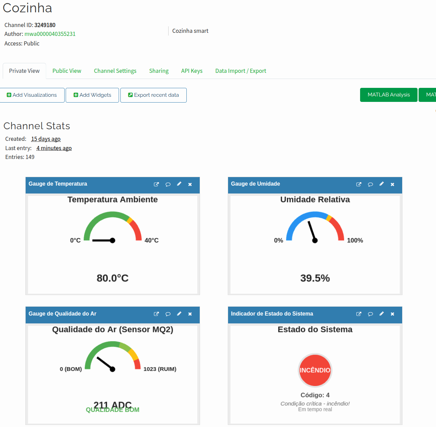
Task: Switch to the Public View tab
Action: [67, 71]
